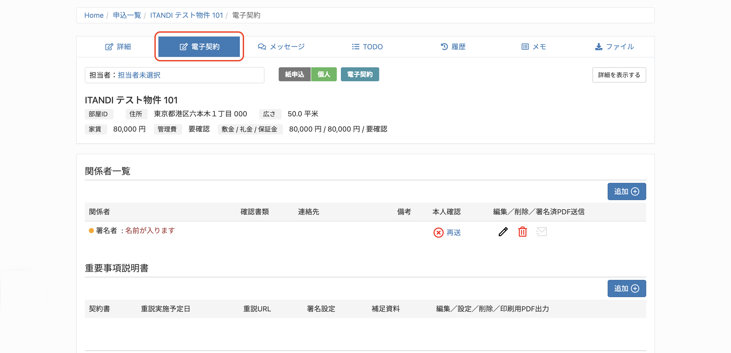
Task: View the 履歴 history tab
Action: coord(453,46)
